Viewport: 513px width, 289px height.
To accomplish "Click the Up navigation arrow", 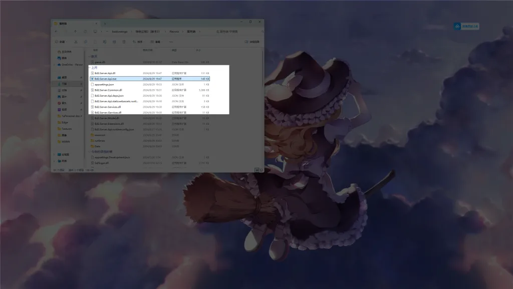I will (x=76, y=31).
